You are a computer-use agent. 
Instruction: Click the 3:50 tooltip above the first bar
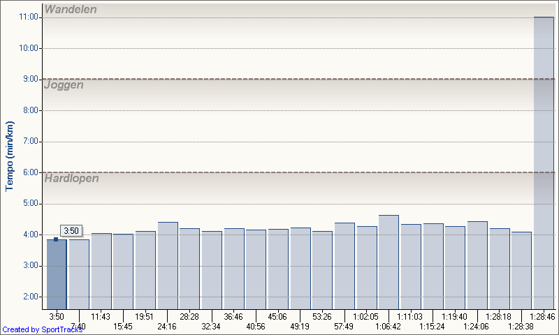point(71,231)
